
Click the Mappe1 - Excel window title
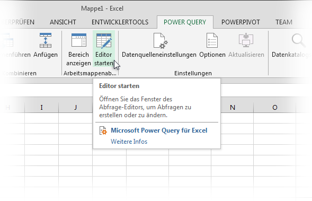[102, 8]
